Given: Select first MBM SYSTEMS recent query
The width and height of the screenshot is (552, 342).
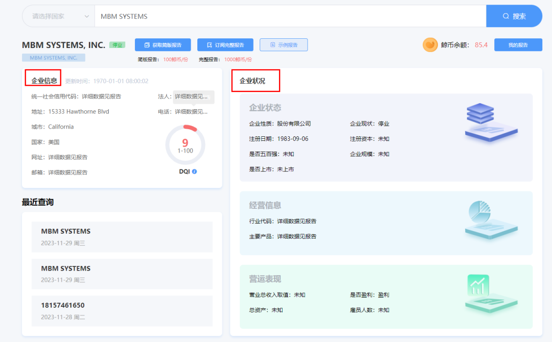Looking at the screenshot, I should pyautogui.click(x=122, y=237).
